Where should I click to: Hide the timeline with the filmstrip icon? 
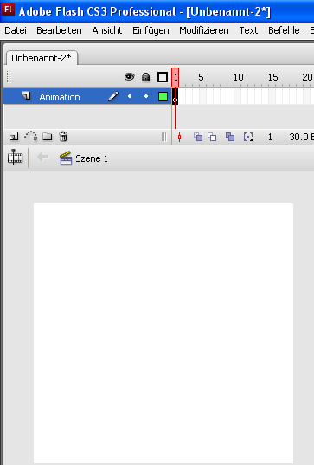coord(15,157)
